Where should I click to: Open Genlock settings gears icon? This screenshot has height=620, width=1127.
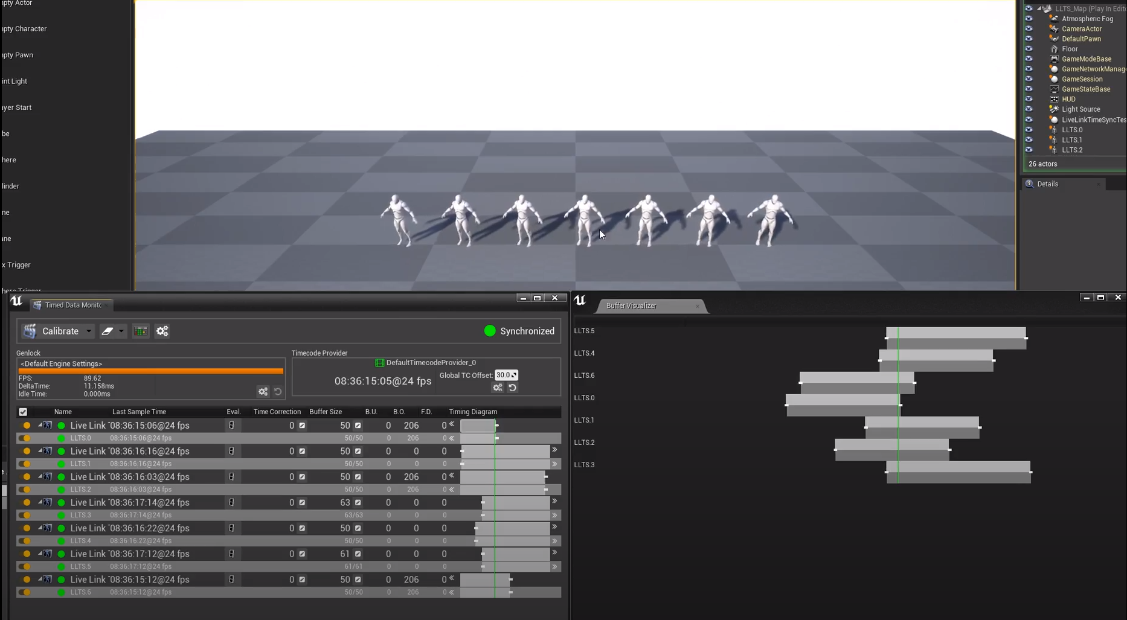coord(263,392)
